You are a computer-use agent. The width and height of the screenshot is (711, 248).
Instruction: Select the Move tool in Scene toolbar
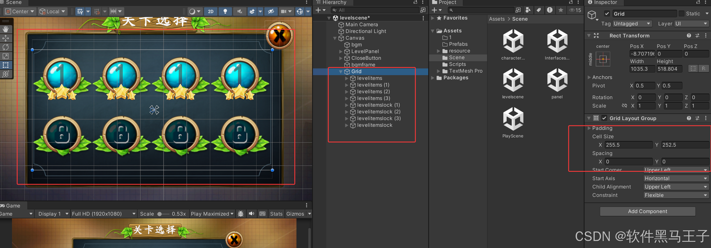[6, 38]
